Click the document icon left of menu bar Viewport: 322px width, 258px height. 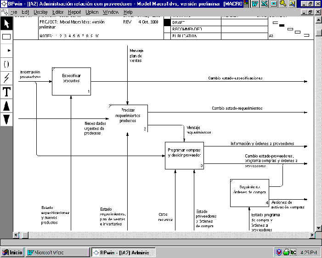[4, 12]
